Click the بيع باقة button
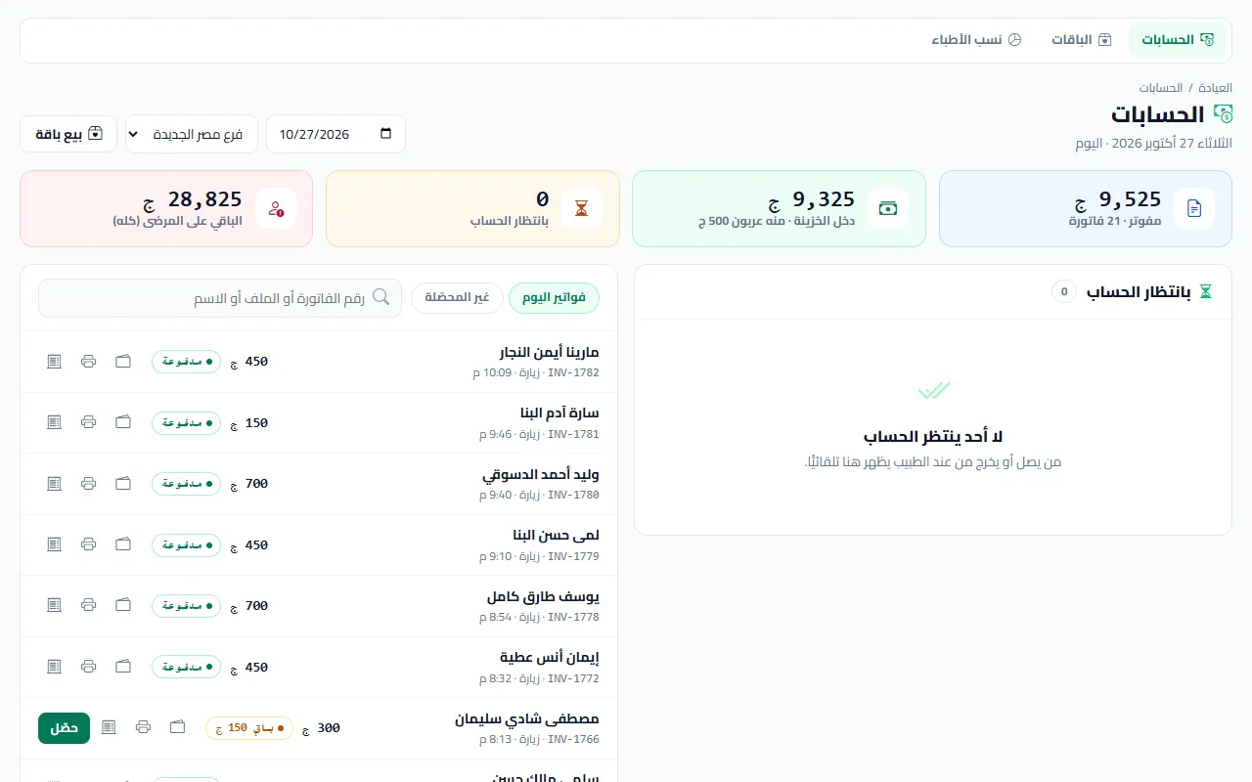This screenshot has width=1252, height=782. (x=68, y=134)
